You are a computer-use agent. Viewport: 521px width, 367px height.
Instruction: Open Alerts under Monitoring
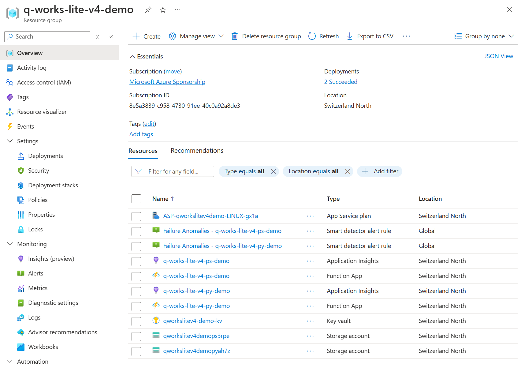(36, 273)
